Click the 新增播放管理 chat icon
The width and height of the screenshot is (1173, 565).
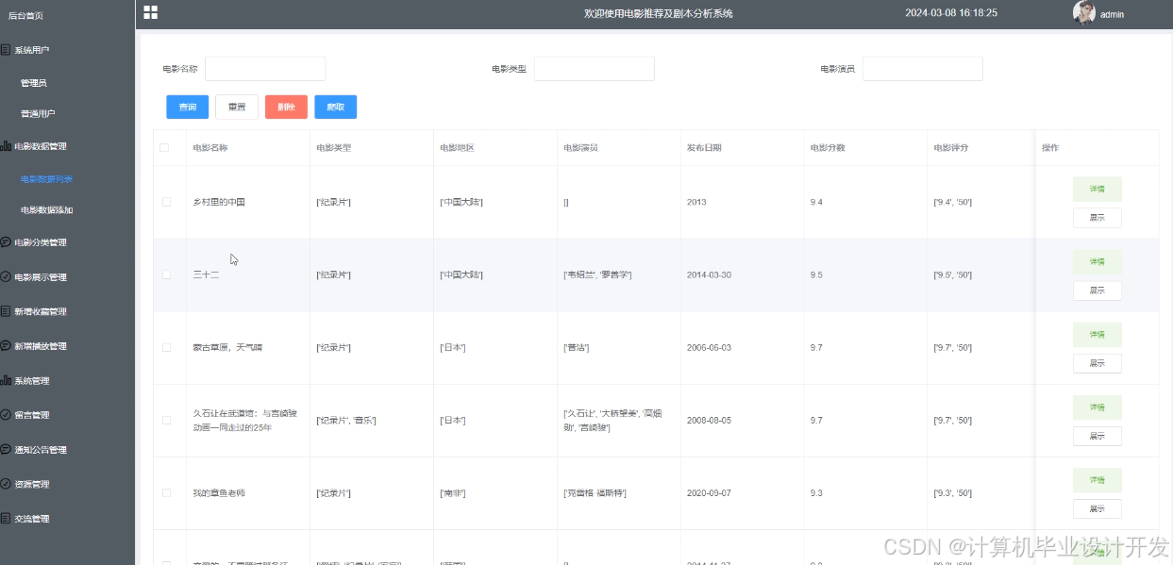point(6,346)
